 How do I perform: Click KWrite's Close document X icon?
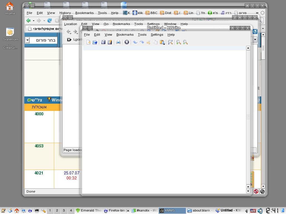coord(127,42)
